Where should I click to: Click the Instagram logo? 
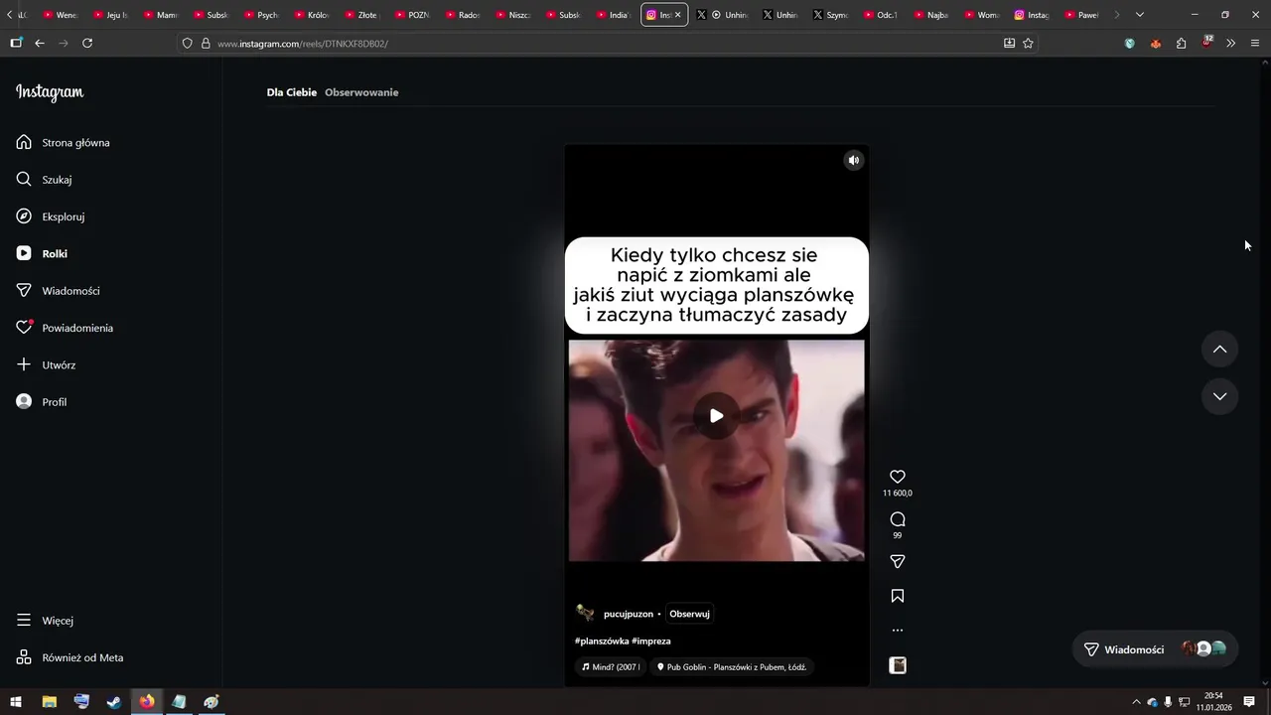(50, 92)
